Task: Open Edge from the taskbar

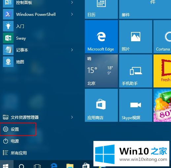Action: (x=54, y=166)
